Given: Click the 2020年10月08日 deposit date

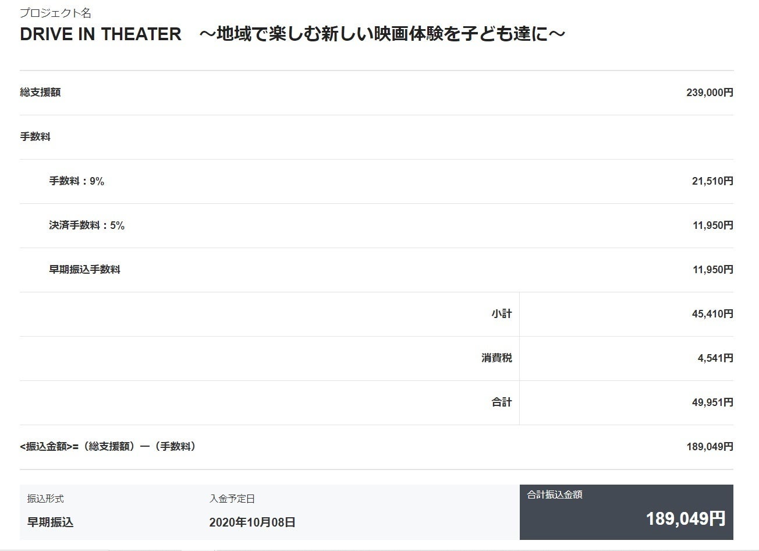Looking at the screenshot, I should pyautogui.click(x=252, y=522).
